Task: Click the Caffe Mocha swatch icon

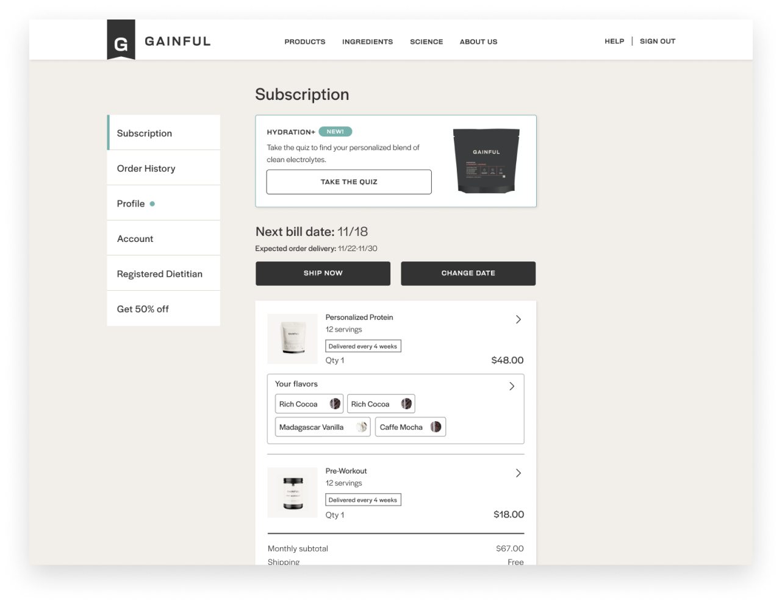Action: pos(436,427)
